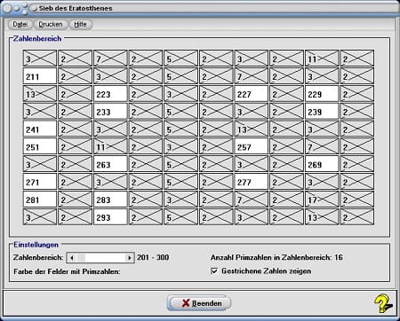Click crossed cell 17 in the 281 row
The width and height of the screenshot is (400, 321).
[x=322, y=200]
